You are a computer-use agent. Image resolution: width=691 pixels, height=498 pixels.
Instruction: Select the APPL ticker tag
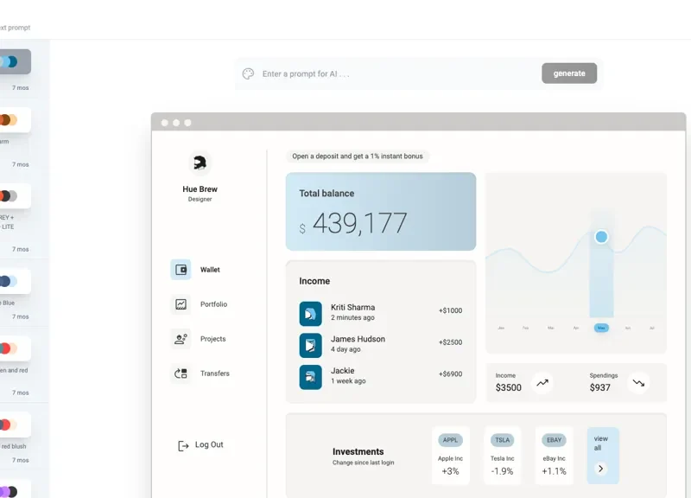(450, 440)
